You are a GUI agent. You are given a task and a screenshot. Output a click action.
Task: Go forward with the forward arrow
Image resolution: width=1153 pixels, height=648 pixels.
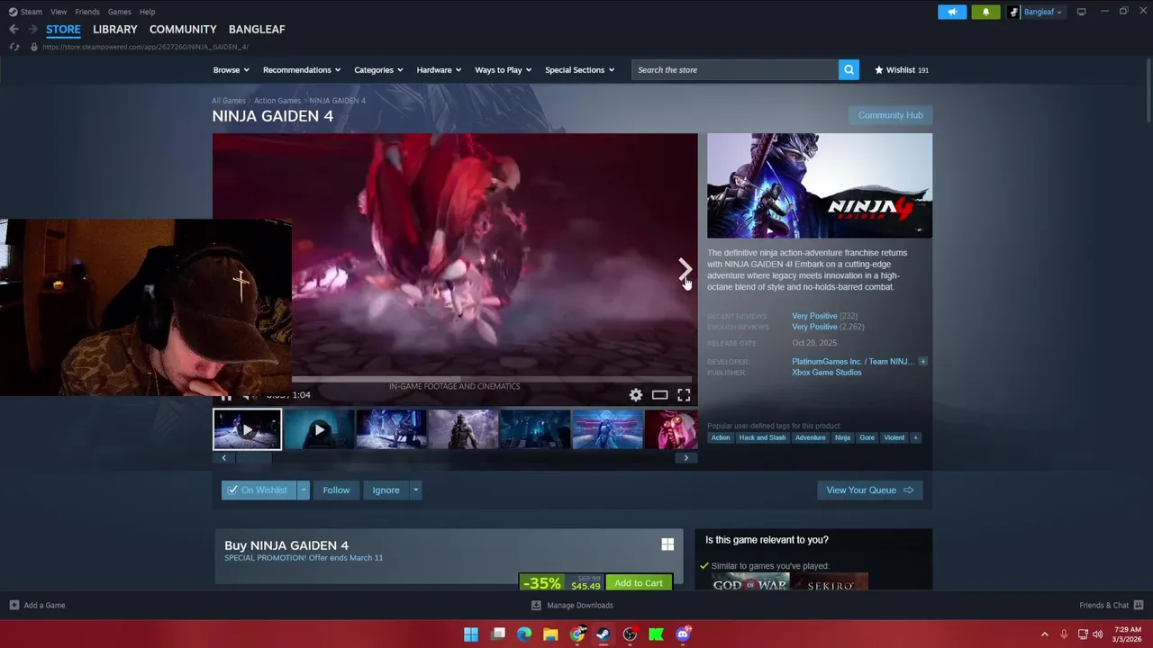pyautogui.click(x=32, y=30)
